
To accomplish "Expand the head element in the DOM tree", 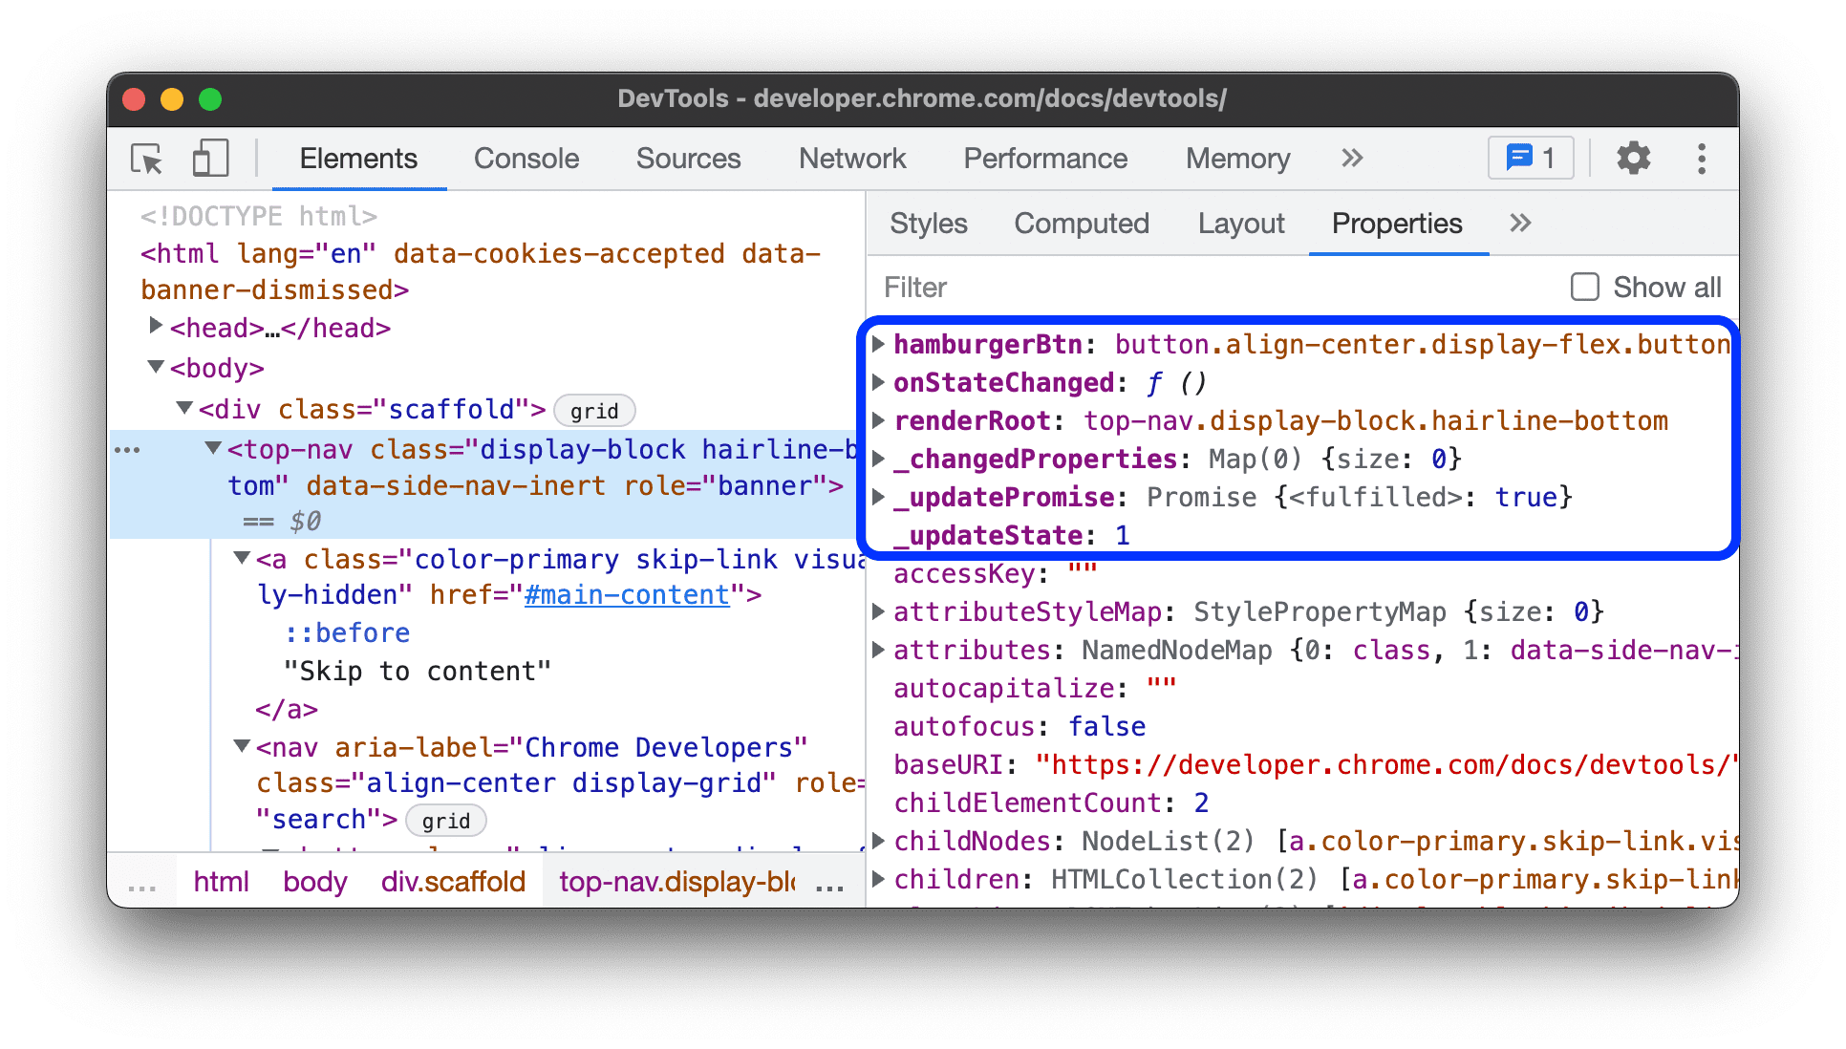I will [156, 326].
